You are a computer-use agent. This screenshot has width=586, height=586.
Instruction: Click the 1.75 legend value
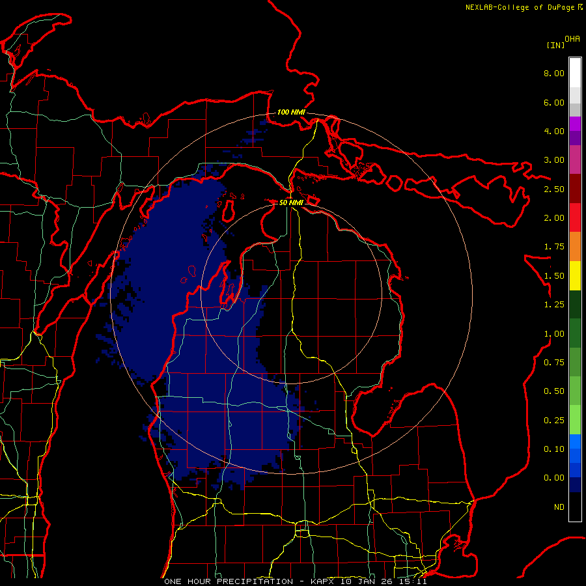(554, 247)
